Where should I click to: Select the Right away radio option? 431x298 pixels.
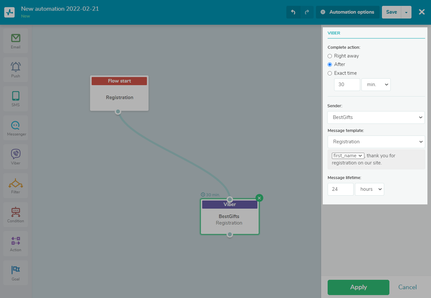pyautogui.click(x=330, y=56)
